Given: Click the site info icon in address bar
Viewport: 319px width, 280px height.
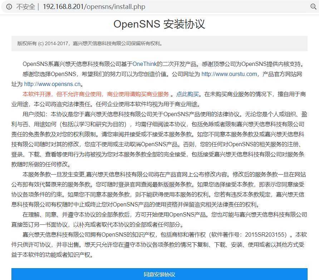Looking at the screenshot, I should tap(9, 7).
